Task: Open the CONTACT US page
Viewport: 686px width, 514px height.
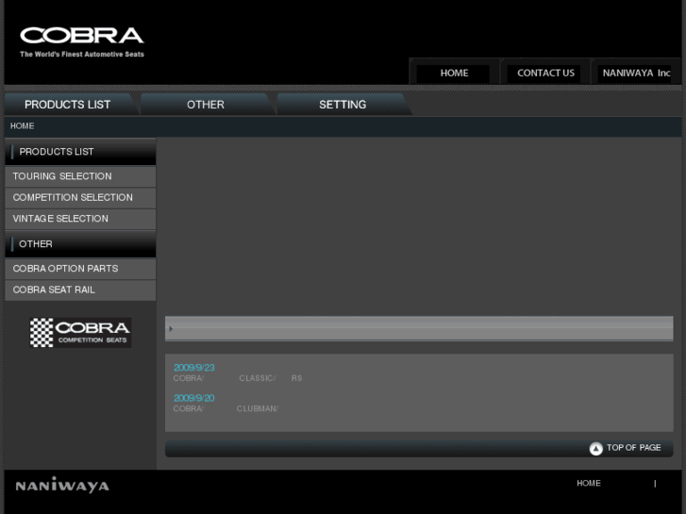Action: [x=545, y=73]
